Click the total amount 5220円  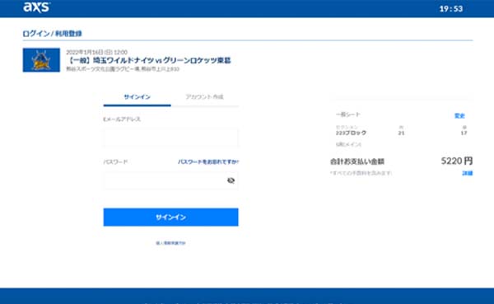457,161
